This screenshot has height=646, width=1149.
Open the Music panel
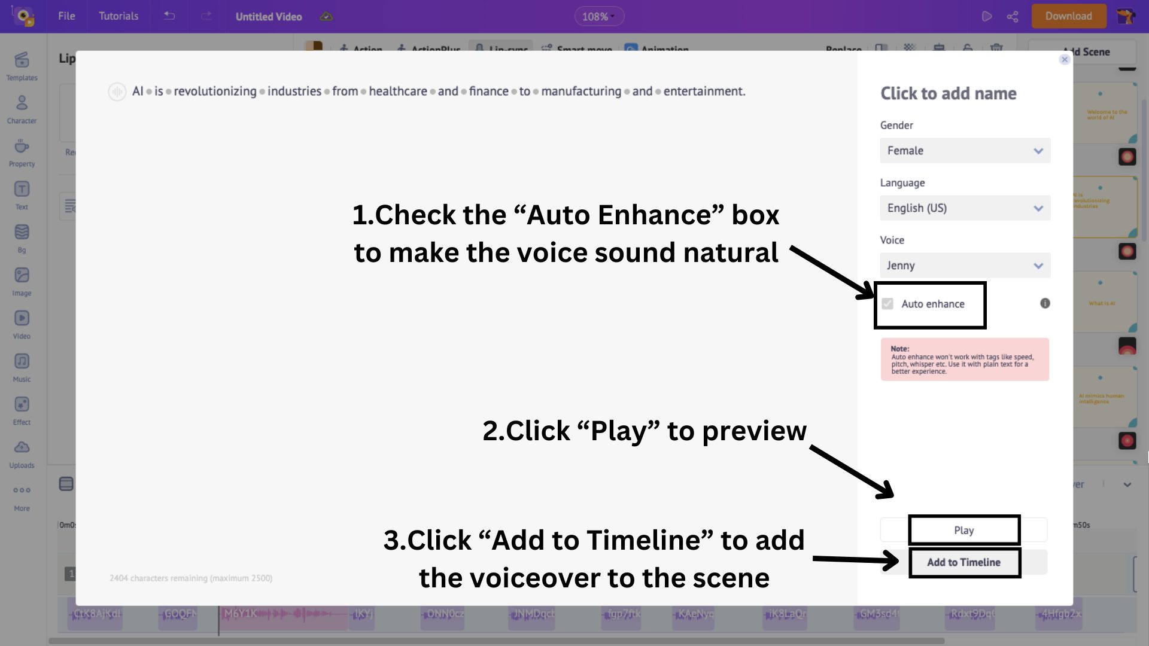[22, 364]
